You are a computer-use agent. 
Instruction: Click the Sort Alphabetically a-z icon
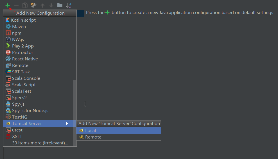coord(68,5)
